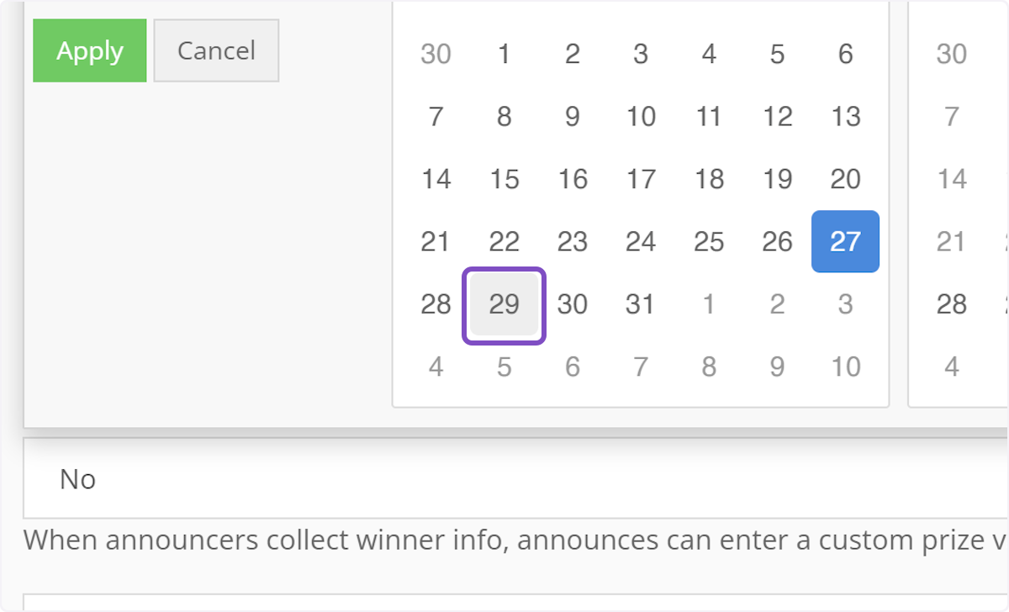This screenshot has height=612, width=1009.
Task: Select date 28 in the last row
Action: click(x=436, y=305)
